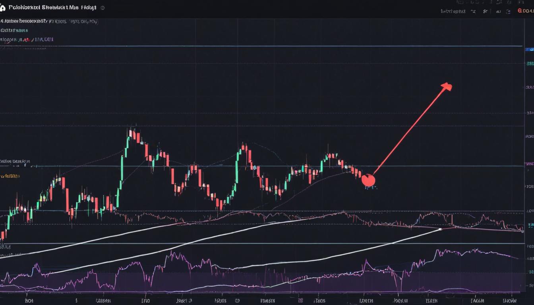
Task: Open the circular settings icon next to the chart title
Action: coord(102,8)
